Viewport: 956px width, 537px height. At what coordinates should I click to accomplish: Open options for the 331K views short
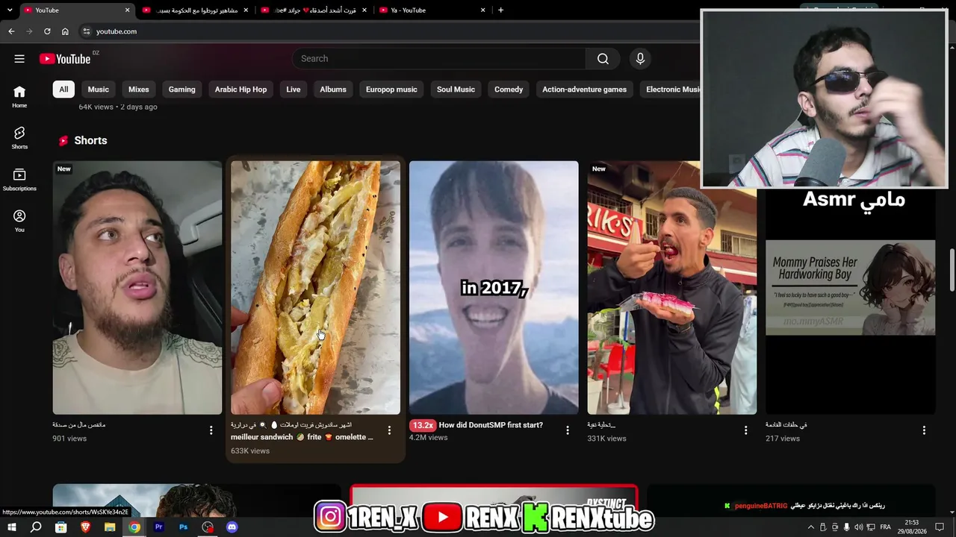[745, 430]
